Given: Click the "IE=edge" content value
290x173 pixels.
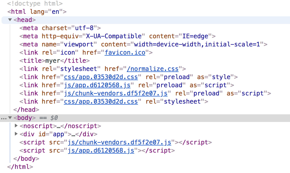Looking at the screenshot, I should tap(195, 36).
